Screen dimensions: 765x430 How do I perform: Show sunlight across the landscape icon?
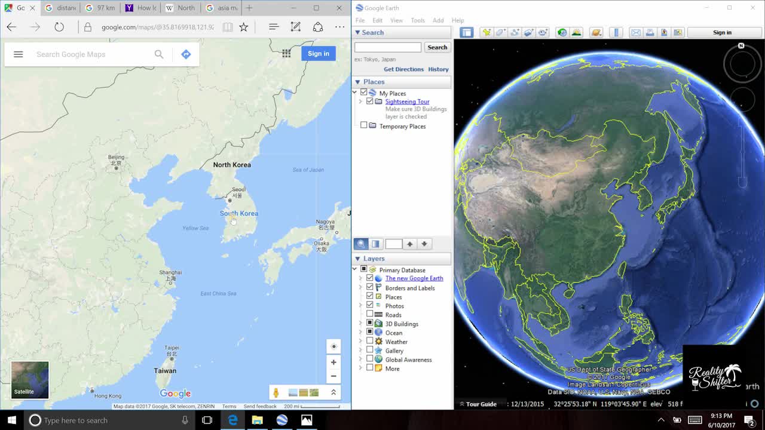pyautogui.click(x=576, y=32)
